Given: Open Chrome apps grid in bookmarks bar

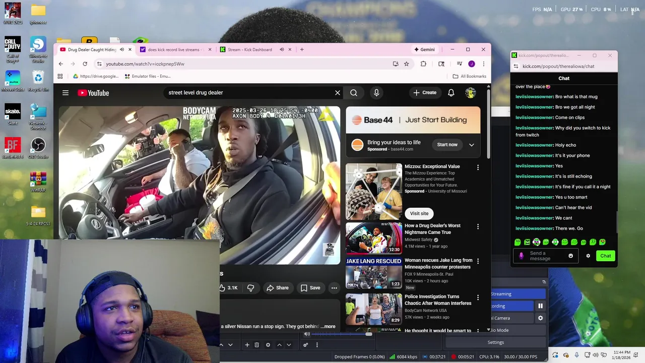Looking at the screenshot, I should click(60, 76).
